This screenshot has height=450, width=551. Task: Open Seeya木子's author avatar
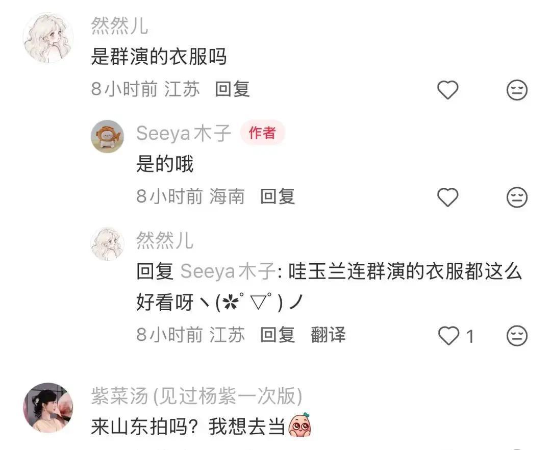click(x=108, y=136)
